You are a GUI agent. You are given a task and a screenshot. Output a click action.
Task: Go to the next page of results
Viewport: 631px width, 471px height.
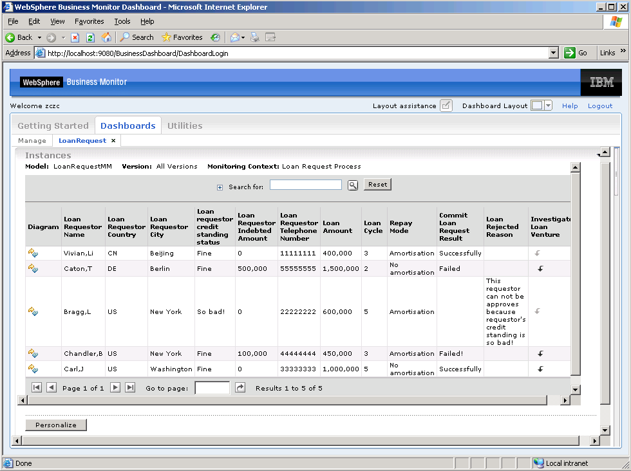(x=115, y=388)
